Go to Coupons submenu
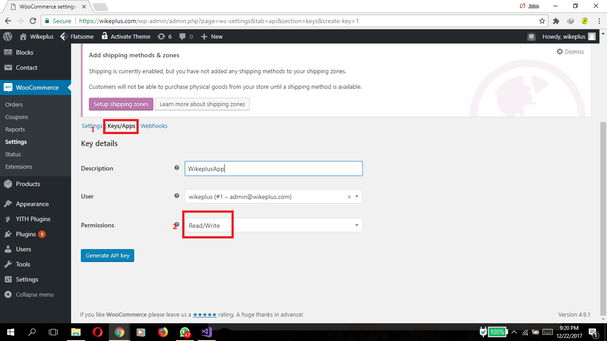The image size is (607, 341). point(16,117)
